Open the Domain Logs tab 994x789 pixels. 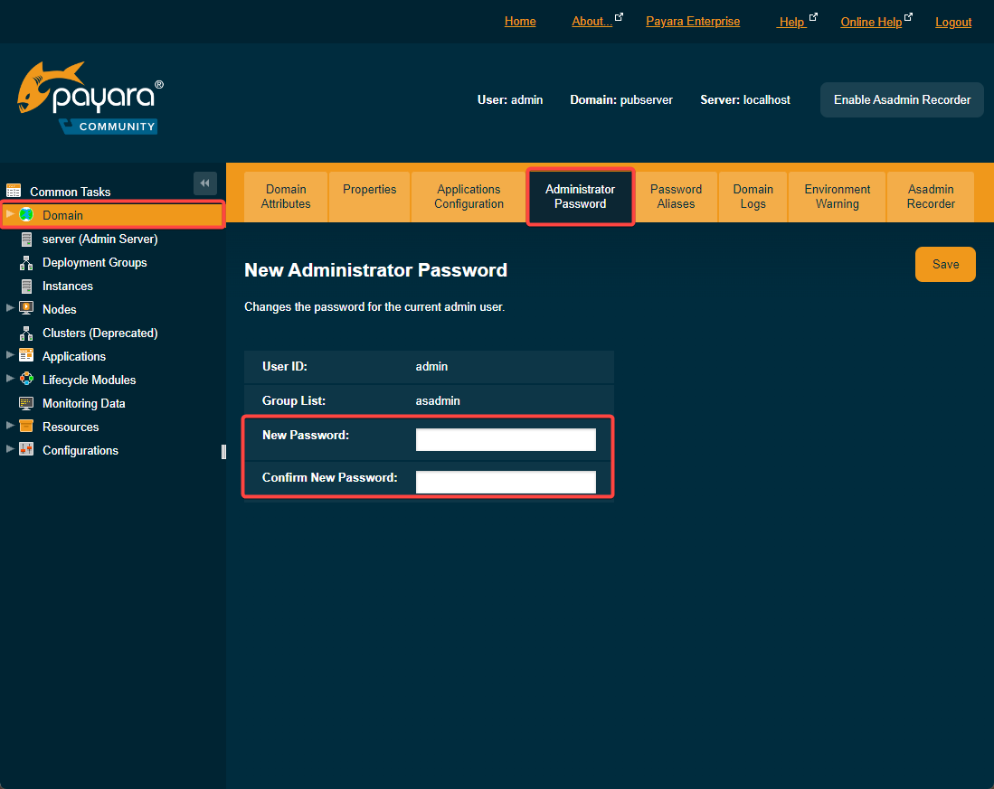point(753,196)
